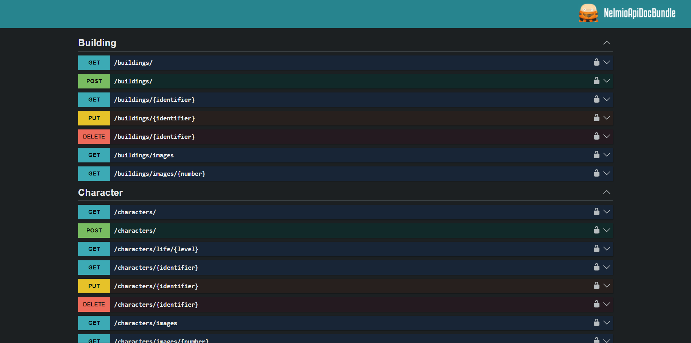Click the lock icon for POST /buildings/
Screen dimensions: 691x343
coord(596,80)
